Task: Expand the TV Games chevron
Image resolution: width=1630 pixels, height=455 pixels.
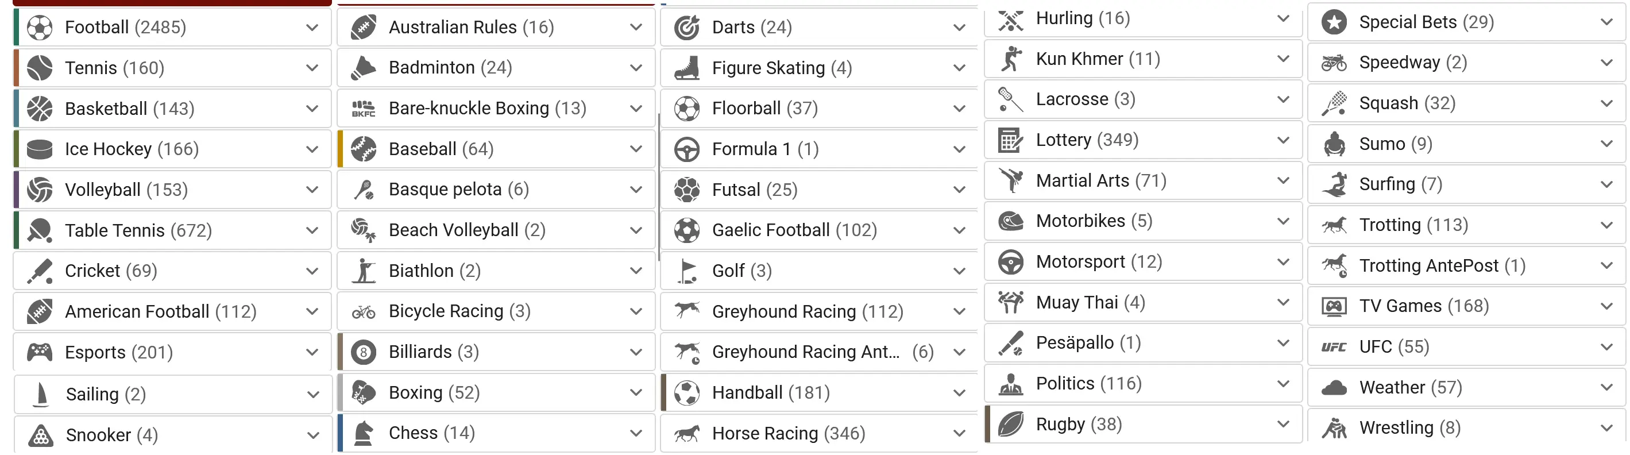Action: click(1606, 306)
